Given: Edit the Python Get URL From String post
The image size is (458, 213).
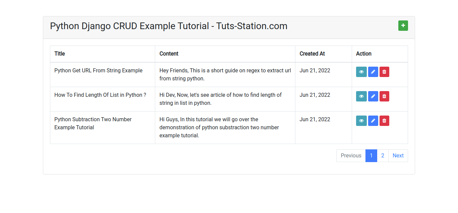Looking at the screenshot, I should pos(373,72).
